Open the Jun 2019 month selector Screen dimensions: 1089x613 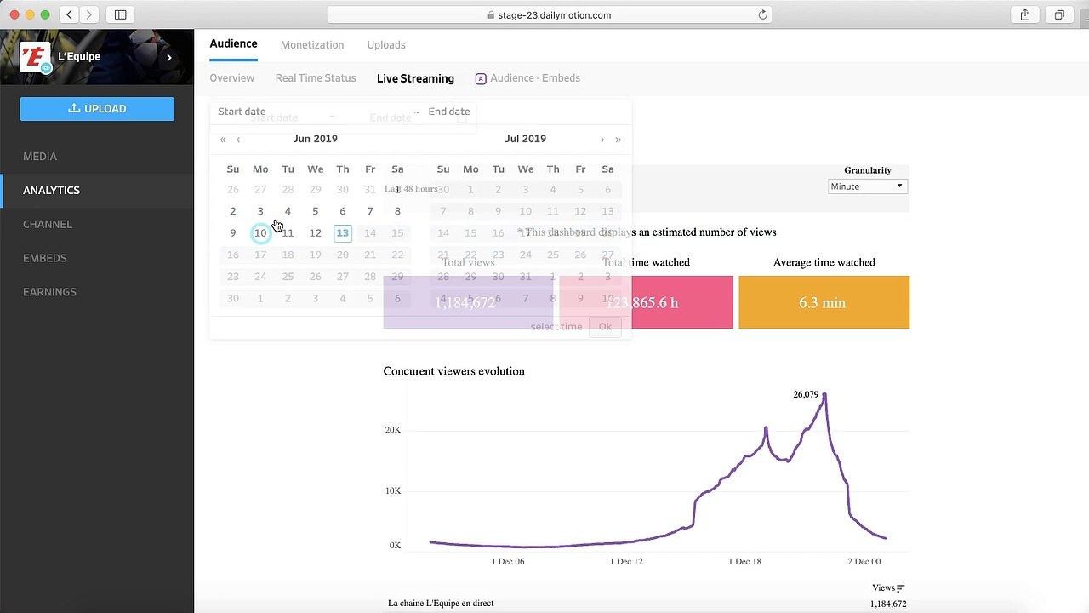coord(316,139)
